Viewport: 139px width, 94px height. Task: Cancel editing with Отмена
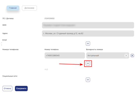(7, 88)
